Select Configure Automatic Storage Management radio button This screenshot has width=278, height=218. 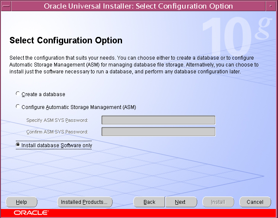point(18,106)
